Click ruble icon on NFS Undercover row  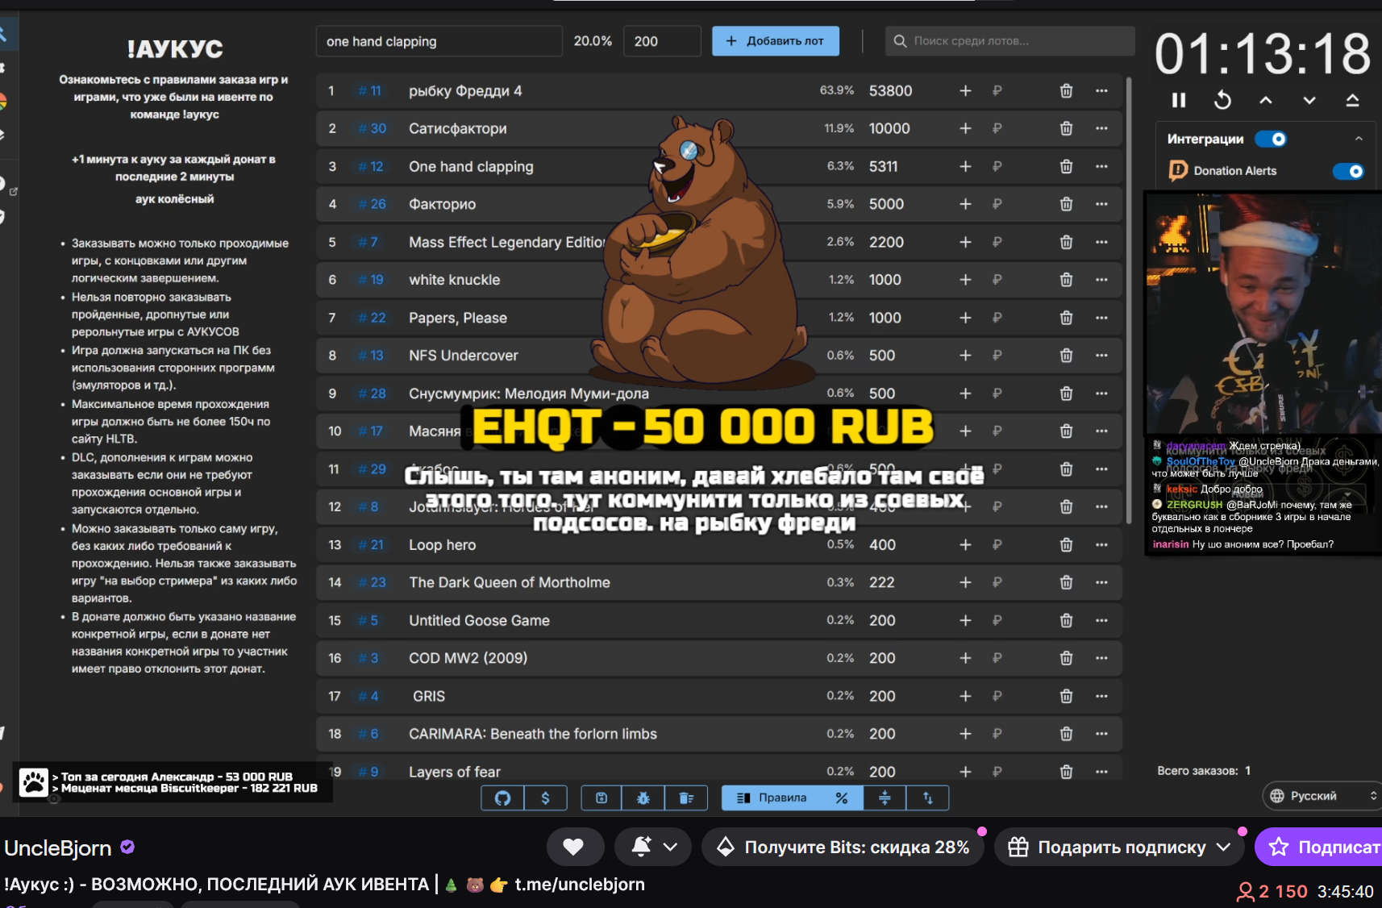click(x=997, y=356)
